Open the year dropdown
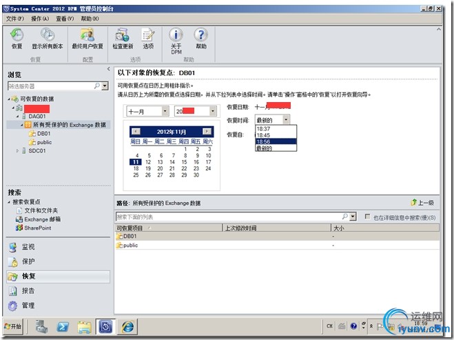The width and height of the screenshot is (454, 340). tap(213, 111)
